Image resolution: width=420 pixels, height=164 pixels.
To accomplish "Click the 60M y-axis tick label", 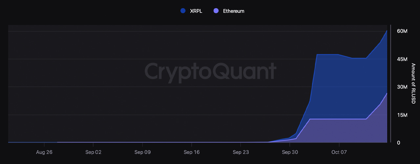I will tap(402, 31).
